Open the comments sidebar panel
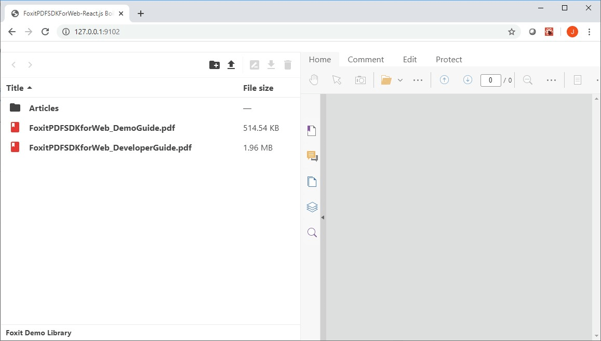 point(312,156)
